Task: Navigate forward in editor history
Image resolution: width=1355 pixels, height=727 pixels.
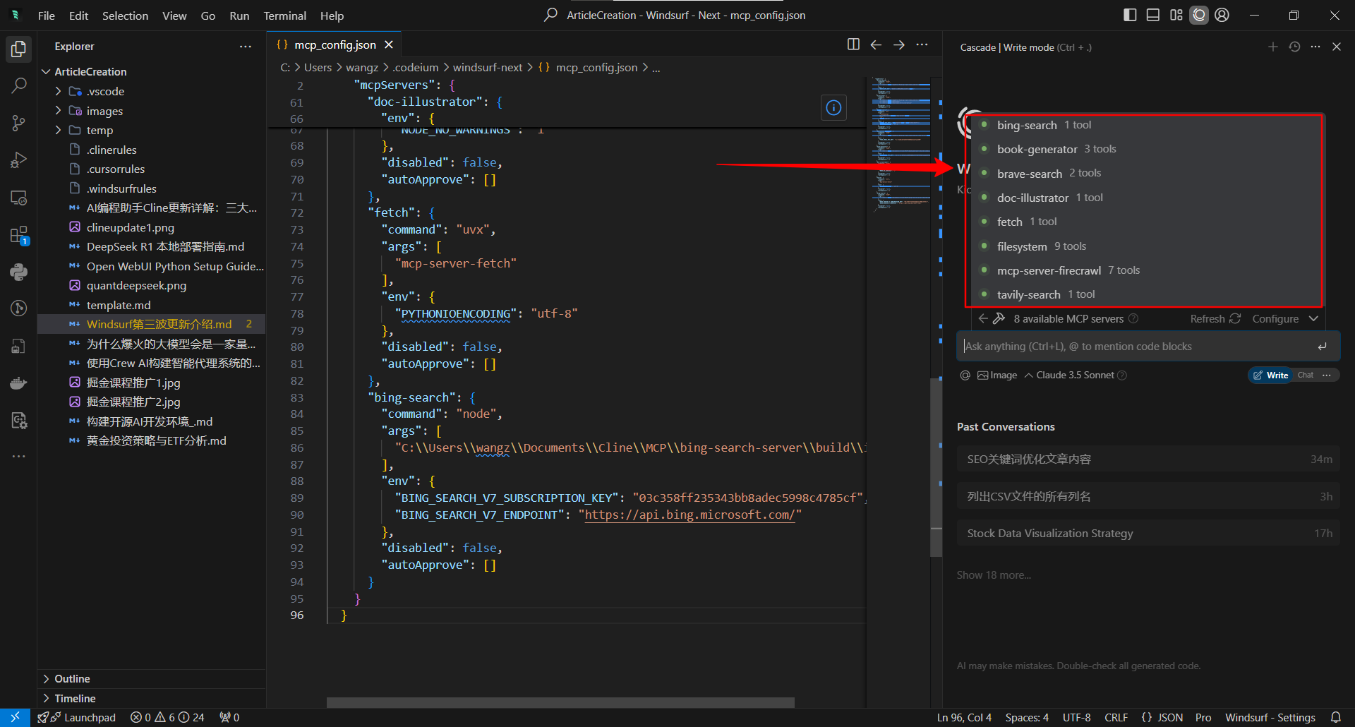Action: pos(899,44)
